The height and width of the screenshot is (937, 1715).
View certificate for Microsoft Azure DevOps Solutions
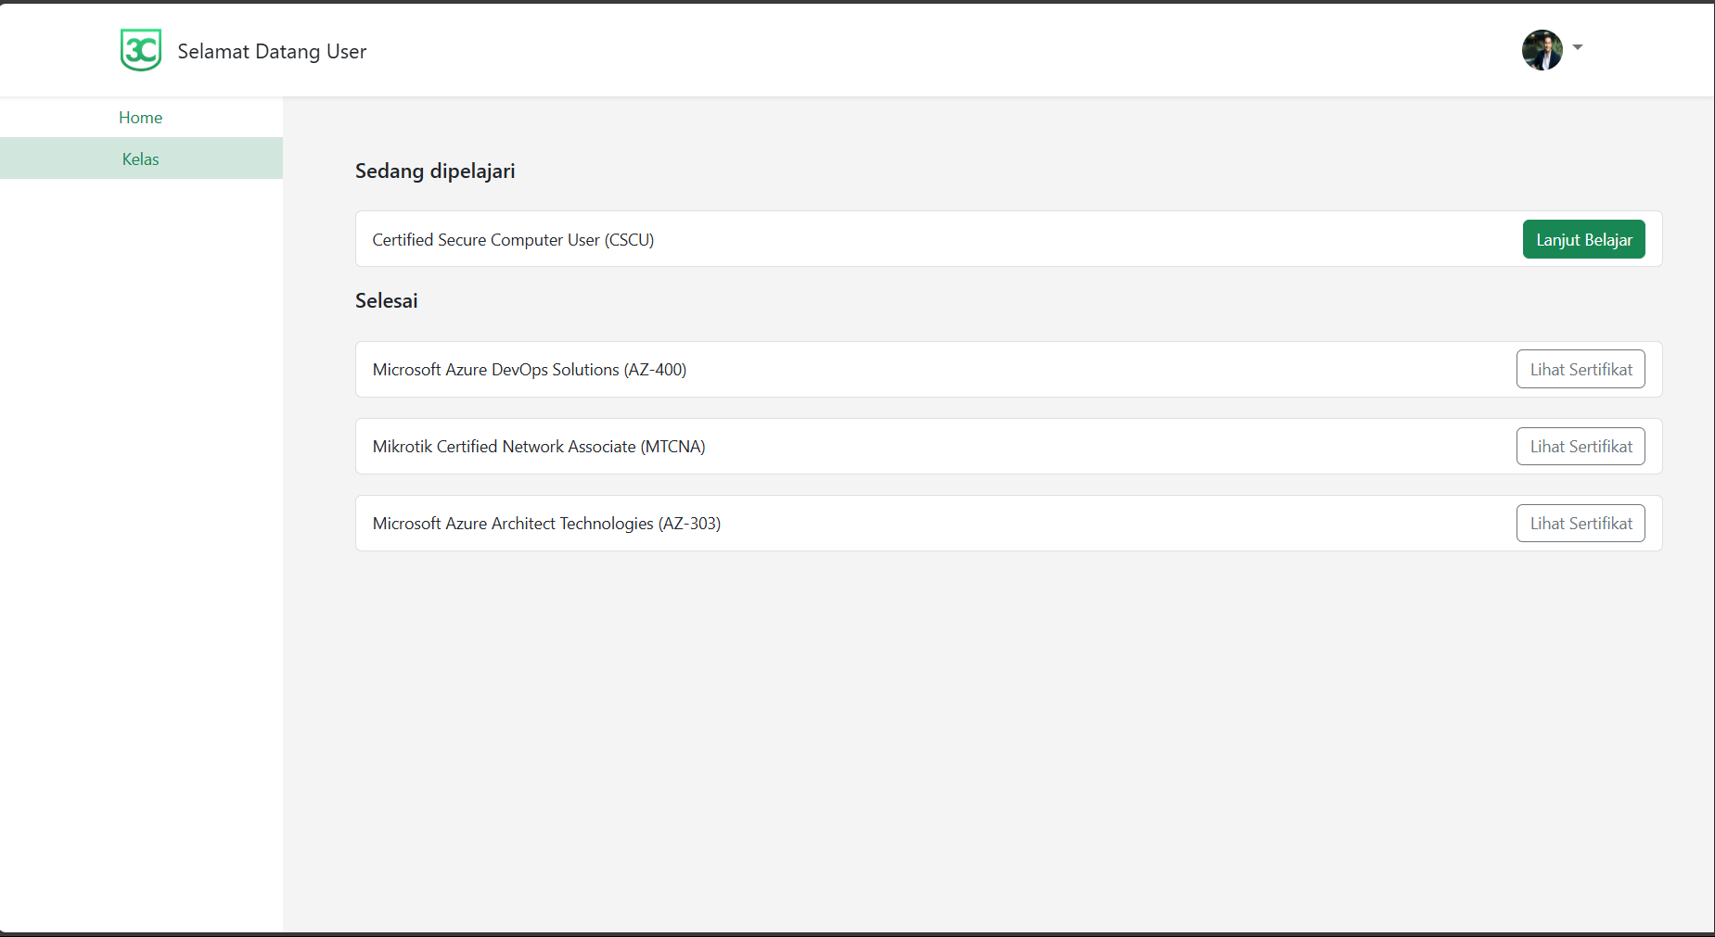tap(1581, 369)
